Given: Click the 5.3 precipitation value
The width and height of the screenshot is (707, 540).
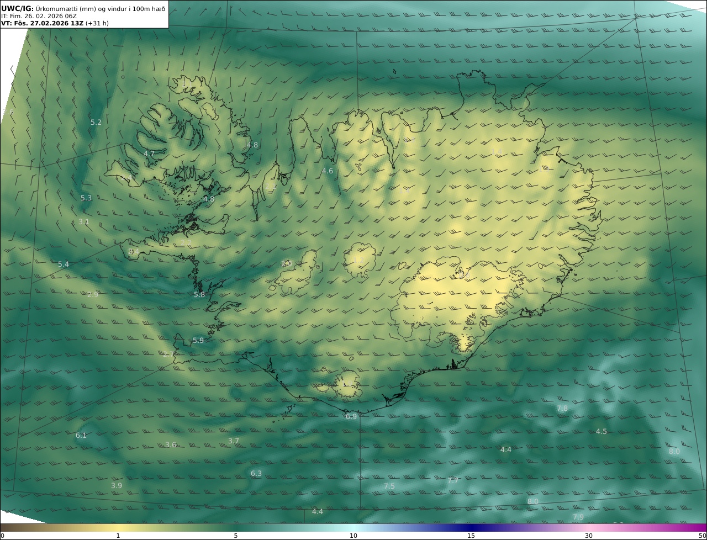Looking at the screenshot, I should 86,198.
